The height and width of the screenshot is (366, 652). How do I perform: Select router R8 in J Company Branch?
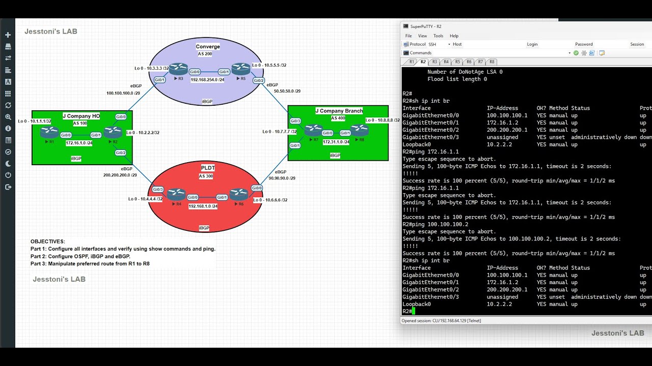point(360,130)
